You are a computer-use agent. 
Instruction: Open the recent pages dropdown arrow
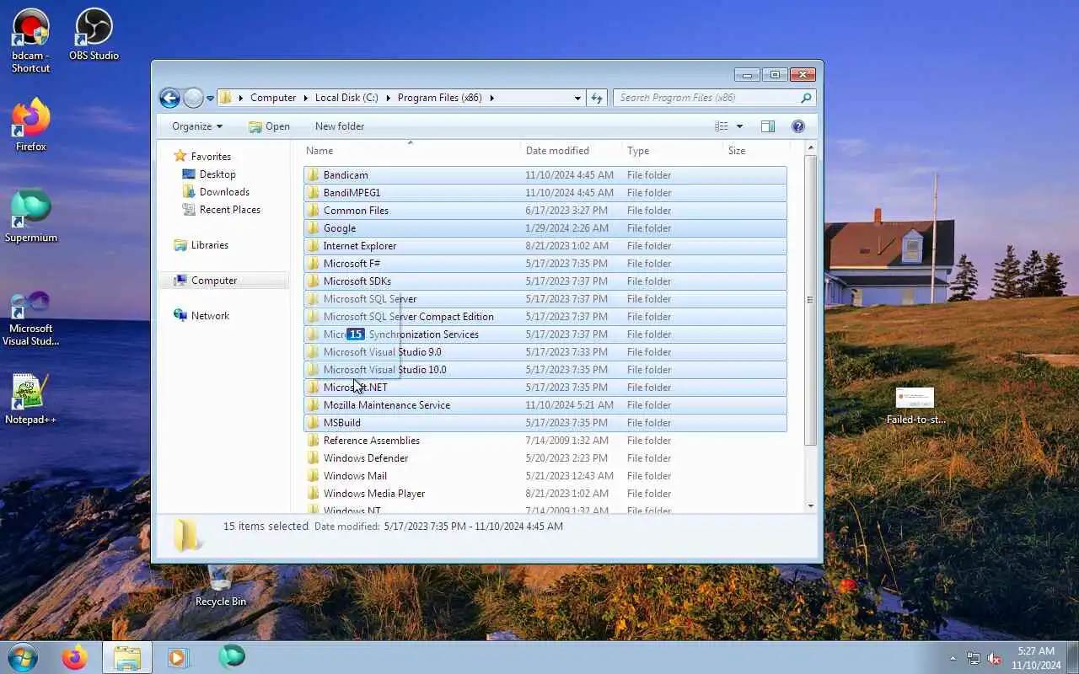[x=210, y=99]
